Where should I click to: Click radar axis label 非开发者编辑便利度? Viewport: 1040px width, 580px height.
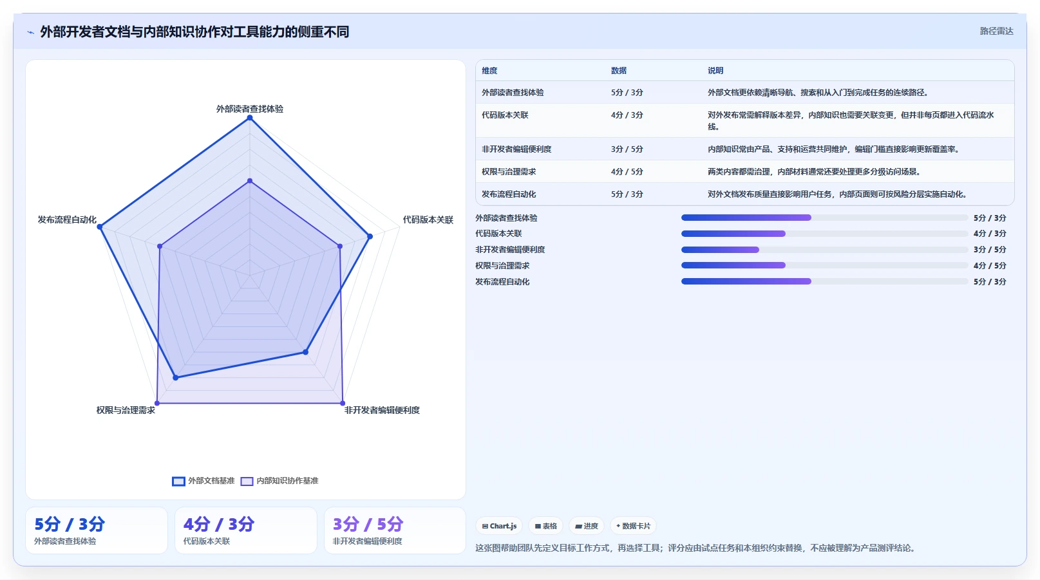(382, 410)
